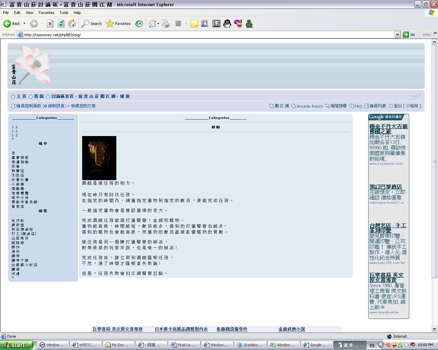Click sidebar link 練武堂
This screenshot has width=438, height=350.
click(18, 225)
